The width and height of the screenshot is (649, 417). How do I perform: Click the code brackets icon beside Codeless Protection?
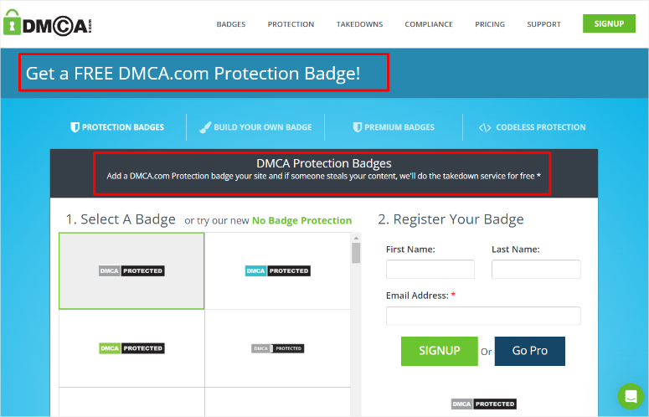click(x=485, y=128)
